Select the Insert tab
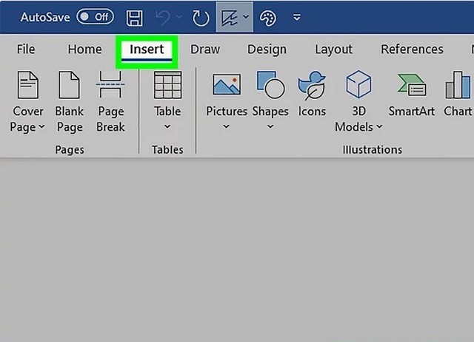The image size is (474, 342). pyautogui.click(x=147, y=49)
